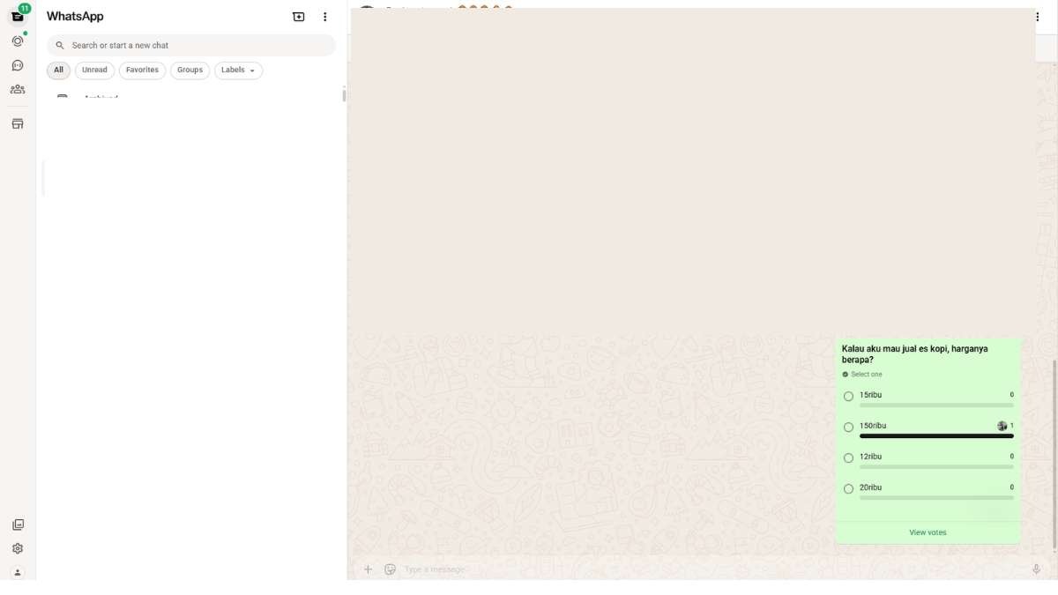This screenshot has width=1058, height=595.
Task: Open the attach plus menu
Action: [369, 569]
